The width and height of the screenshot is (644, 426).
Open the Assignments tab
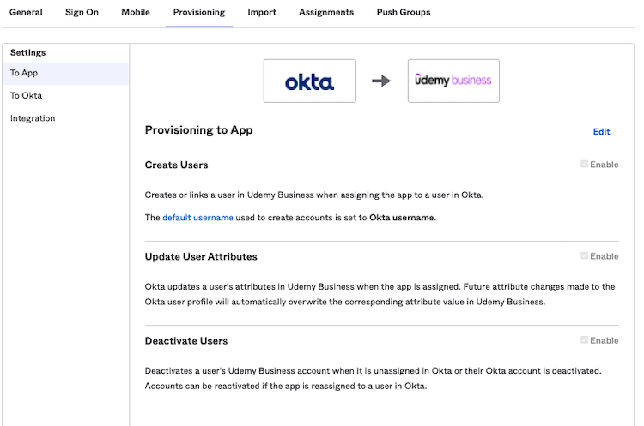tap(326, 13)
